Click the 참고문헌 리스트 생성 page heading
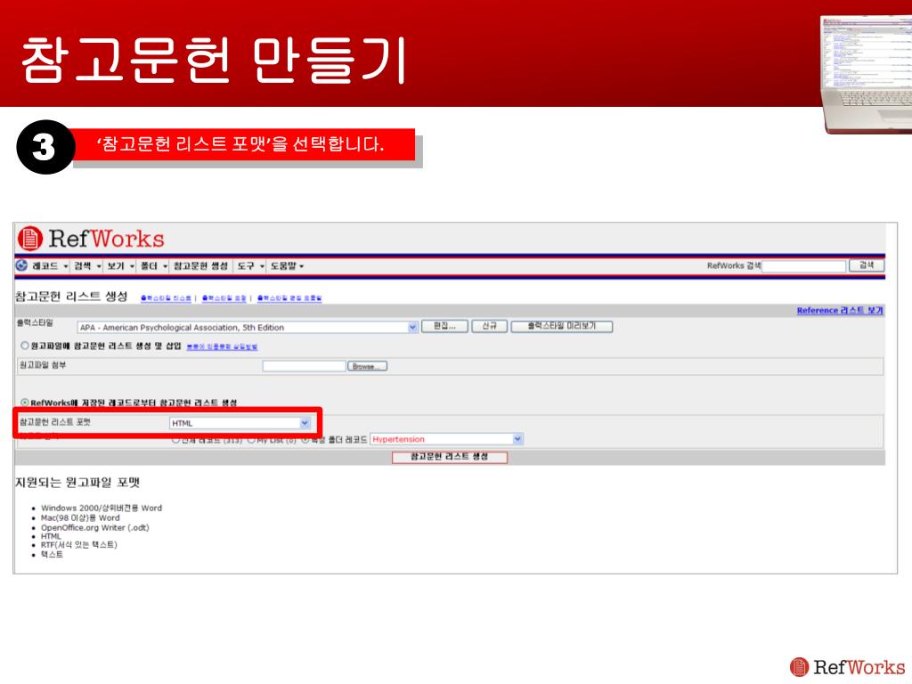This screenshot has height=684, width=912. 71,297
